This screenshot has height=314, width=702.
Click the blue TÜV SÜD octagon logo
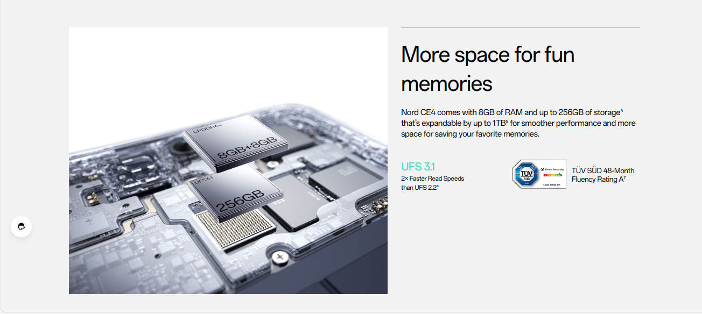coord(526,174)
